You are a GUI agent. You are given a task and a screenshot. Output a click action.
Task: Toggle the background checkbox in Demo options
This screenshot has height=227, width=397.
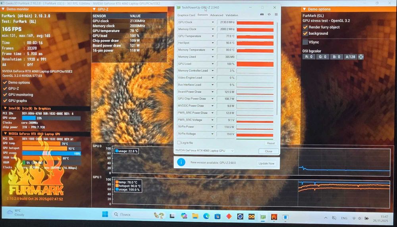coord(305,33)
